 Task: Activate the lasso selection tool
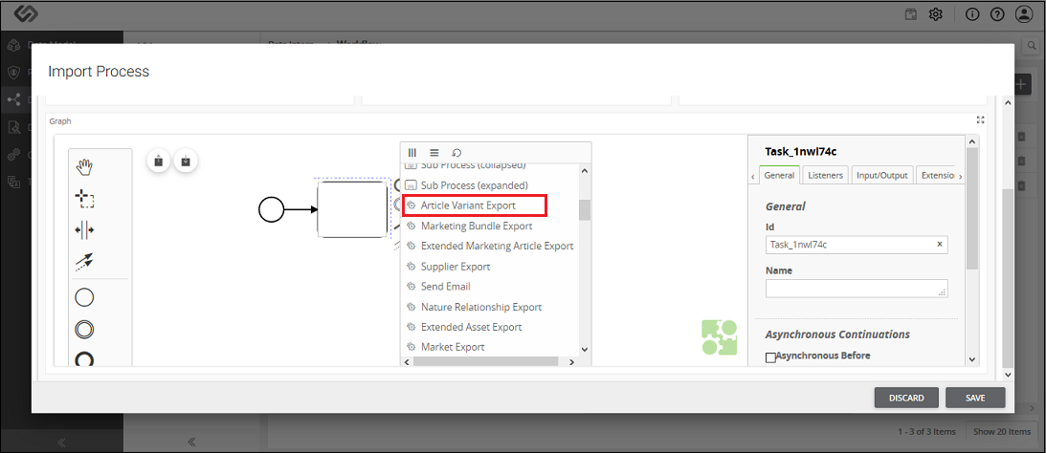tap(84, 199)
